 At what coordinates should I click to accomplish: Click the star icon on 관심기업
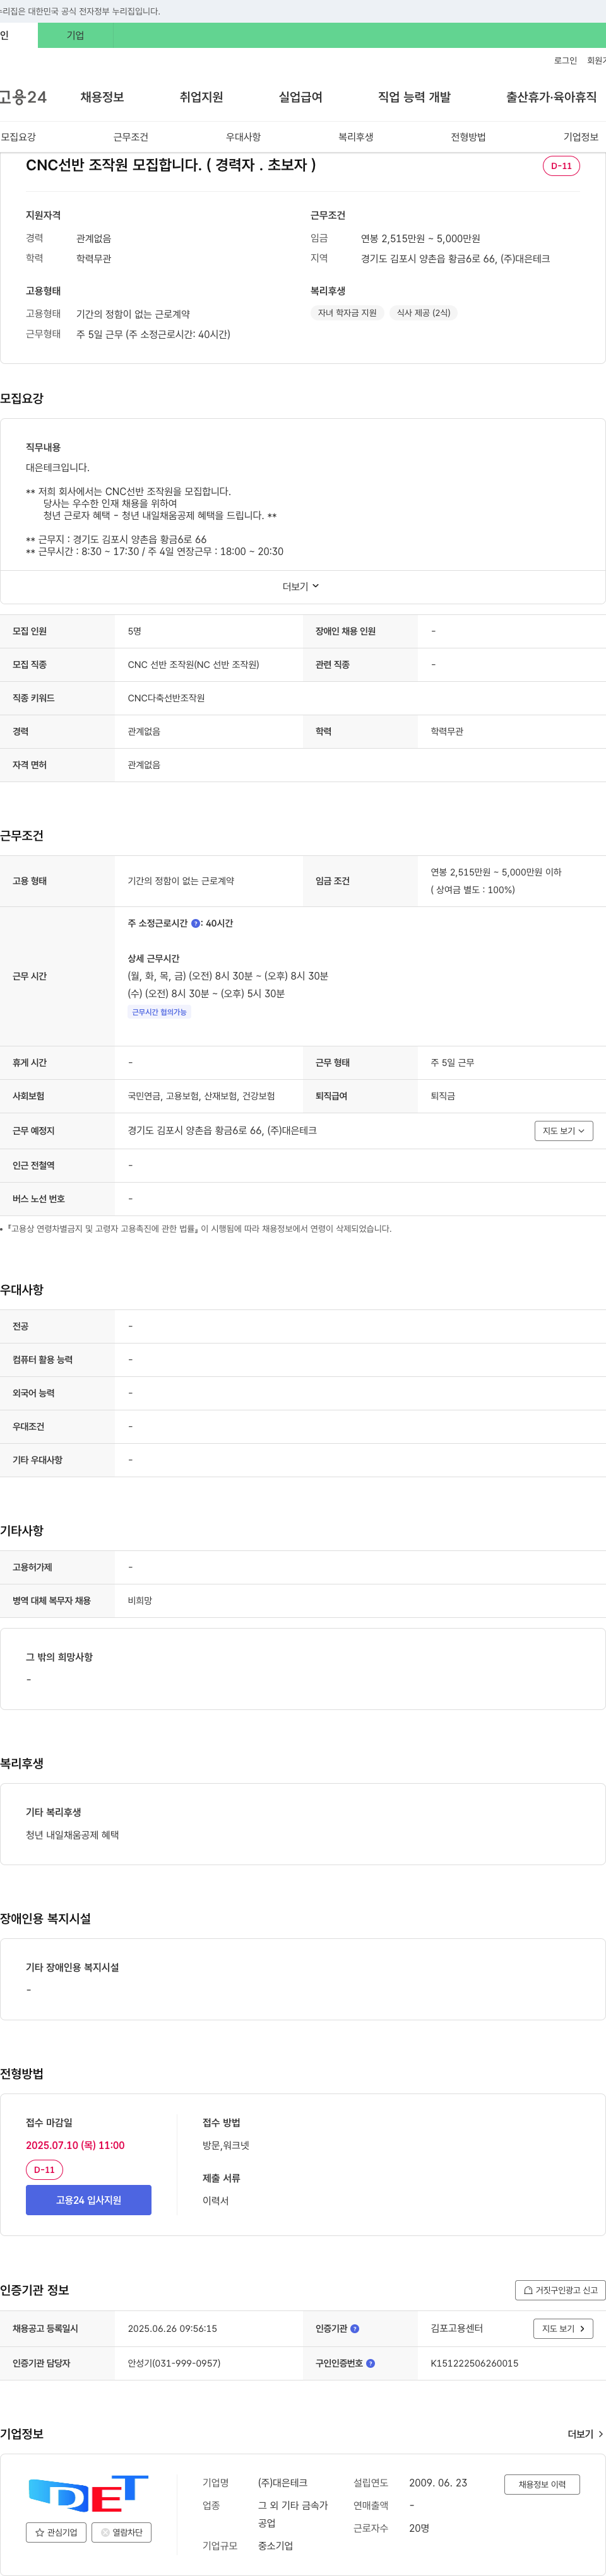point(40,2532)
